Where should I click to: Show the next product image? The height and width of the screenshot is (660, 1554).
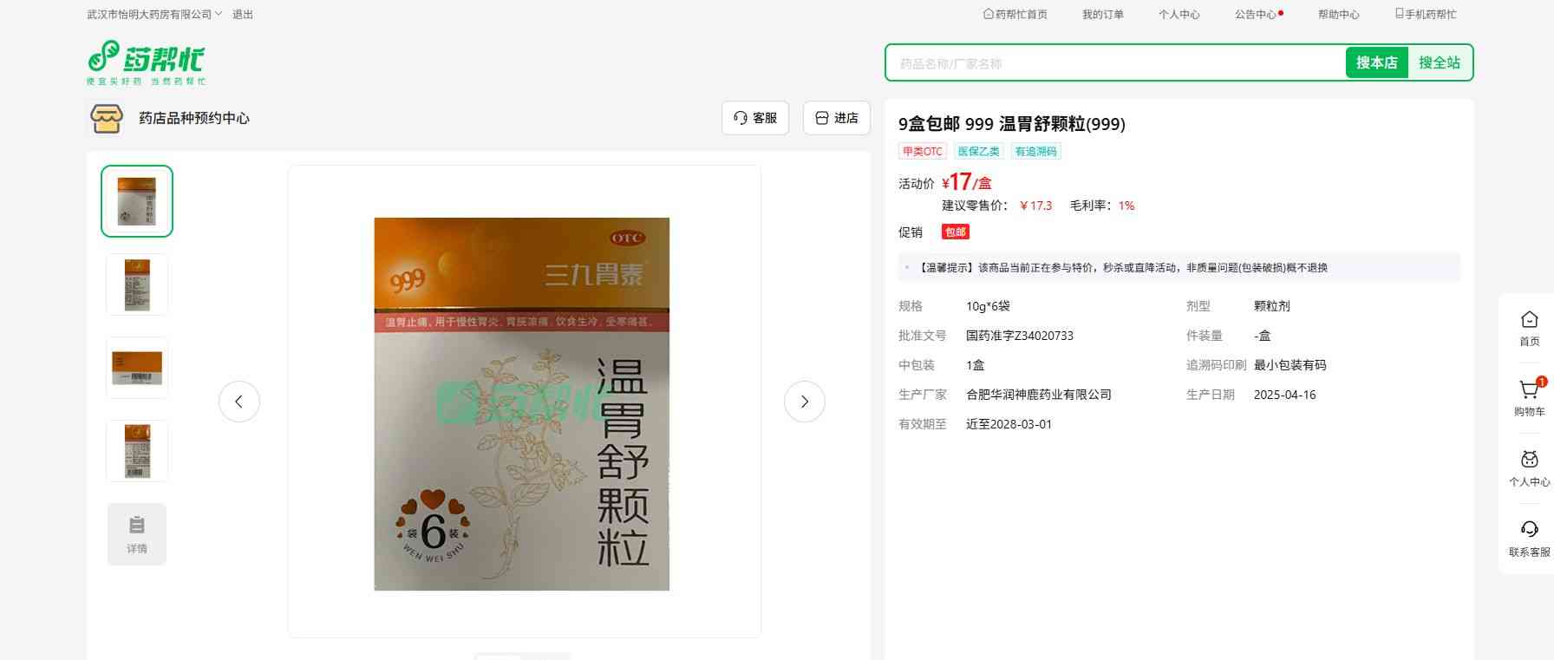point(804,402)
